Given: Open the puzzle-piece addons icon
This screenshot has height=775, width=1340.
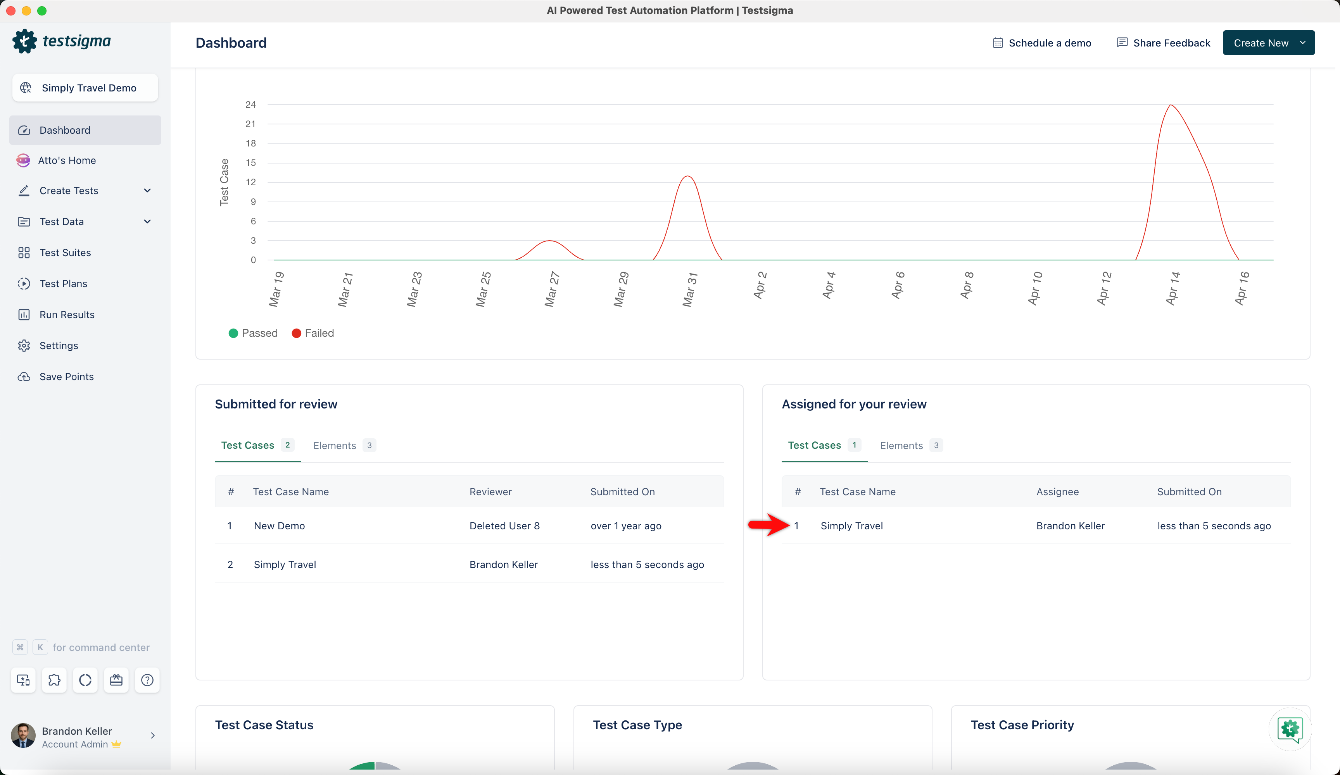Looking at the screenshot, I should coord(54,680).
